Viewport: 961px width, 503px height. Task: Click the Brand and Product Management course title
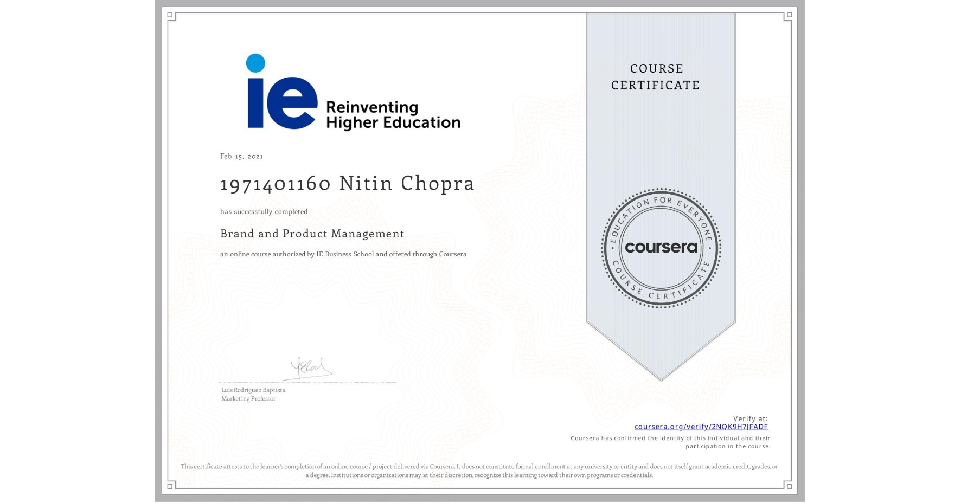coord(311,234)
